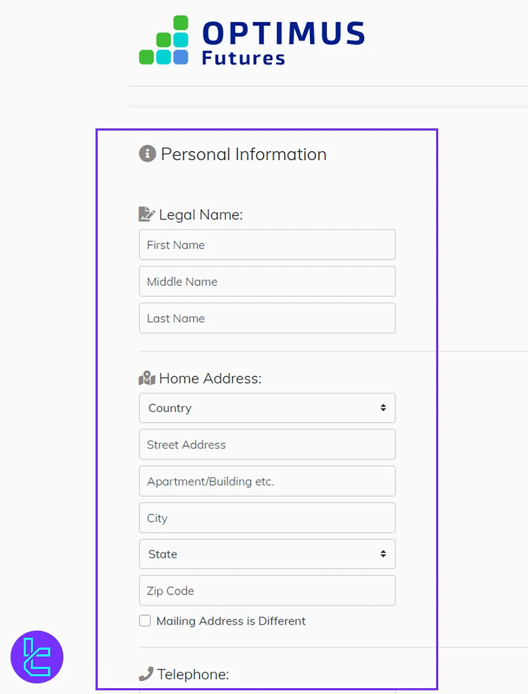Viewport: 528px width, 694px height.
Task: Click the Personal Information info icon
Action: pyautogui.click(x=147, y=154)
